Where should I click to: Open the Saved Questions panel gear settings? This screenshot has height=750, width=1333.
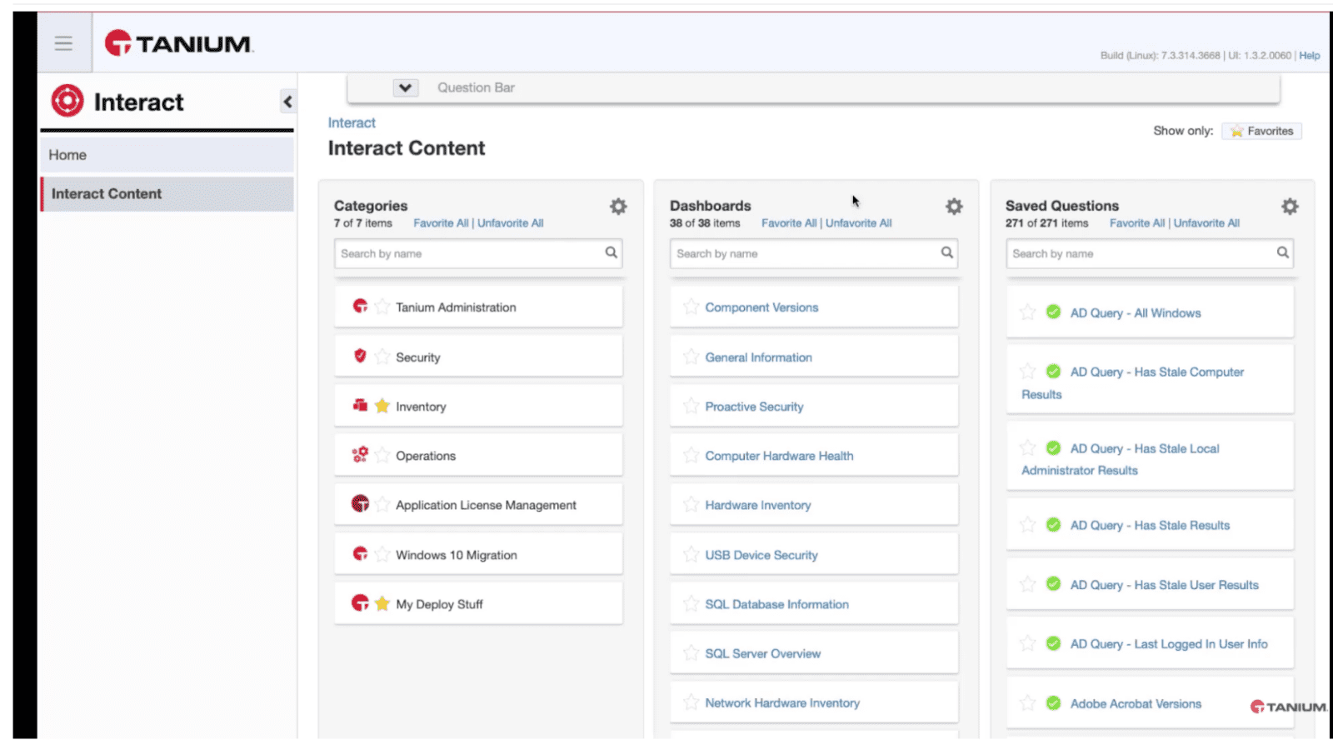tap(1290, 206)
